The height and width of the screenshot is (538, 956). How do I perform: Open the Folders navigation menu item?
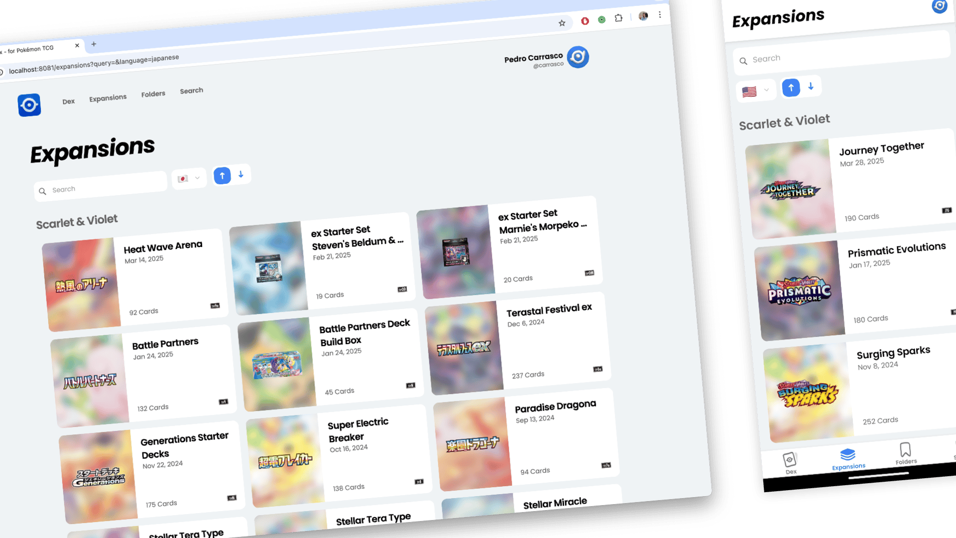pos(153,94)
